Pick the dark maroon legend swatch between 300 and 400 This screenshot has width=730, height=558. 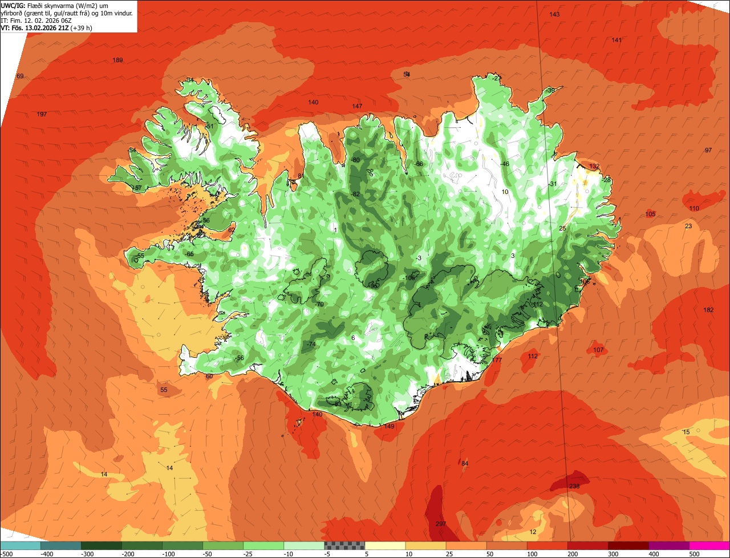(x=628, y=545)
